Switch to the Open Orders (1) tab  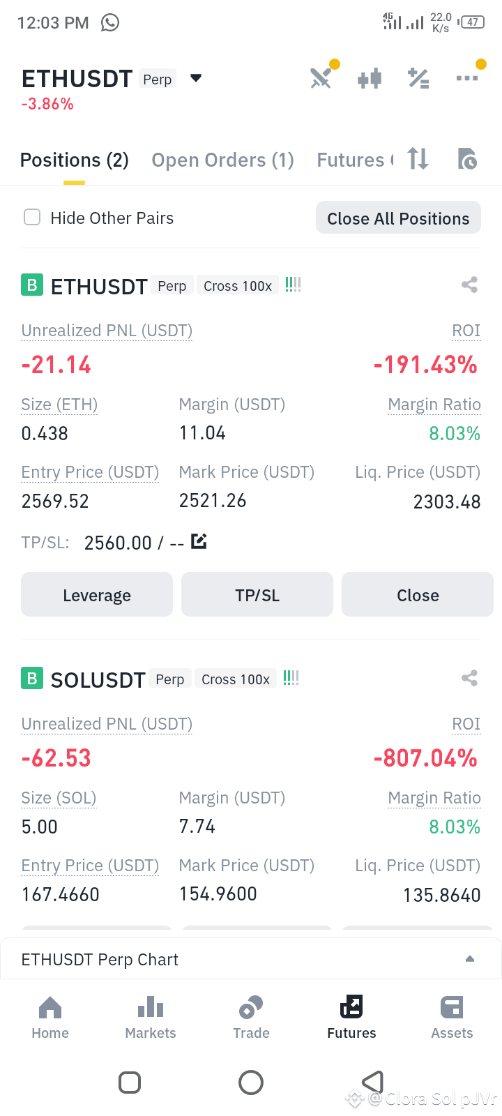tap(223, 160)
